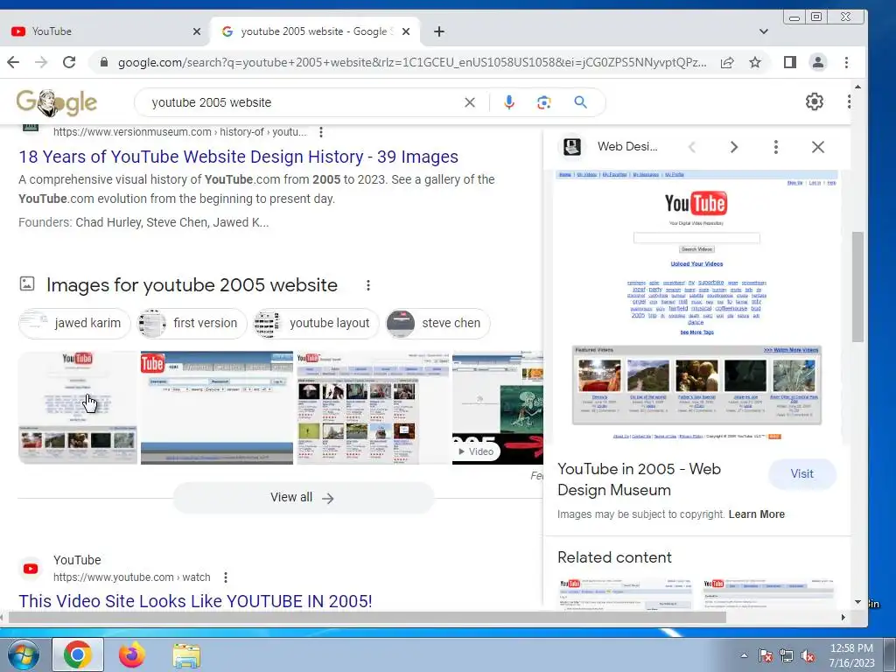Open This Video Site Looks Like YOUTUBE IN 2005

[195, 601]
